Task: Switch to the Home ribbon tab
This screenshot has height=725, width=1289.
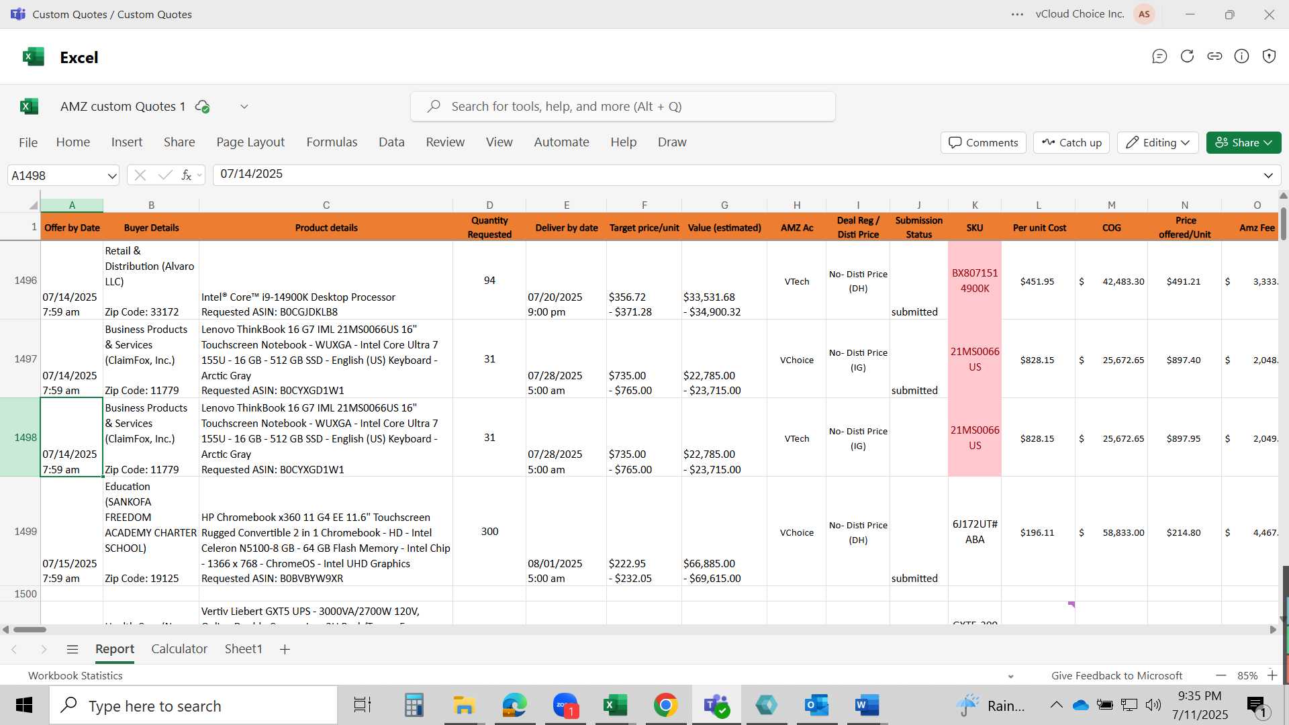Action: click(73, 142)
